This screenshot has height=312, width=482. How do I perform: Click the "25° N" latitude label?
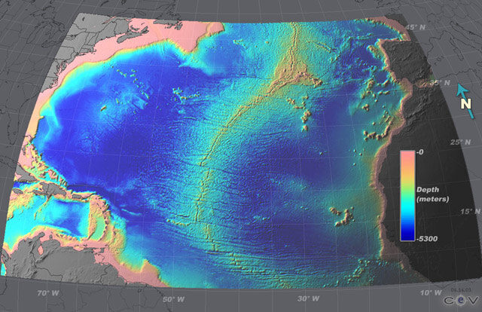coord(460,142)
